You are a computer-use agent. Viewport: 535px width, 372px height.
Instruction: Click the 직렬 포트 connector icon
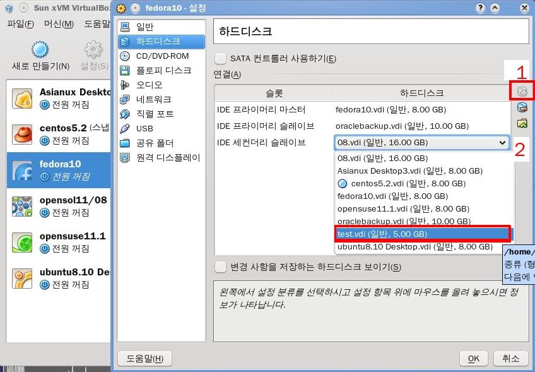(125, 114)
